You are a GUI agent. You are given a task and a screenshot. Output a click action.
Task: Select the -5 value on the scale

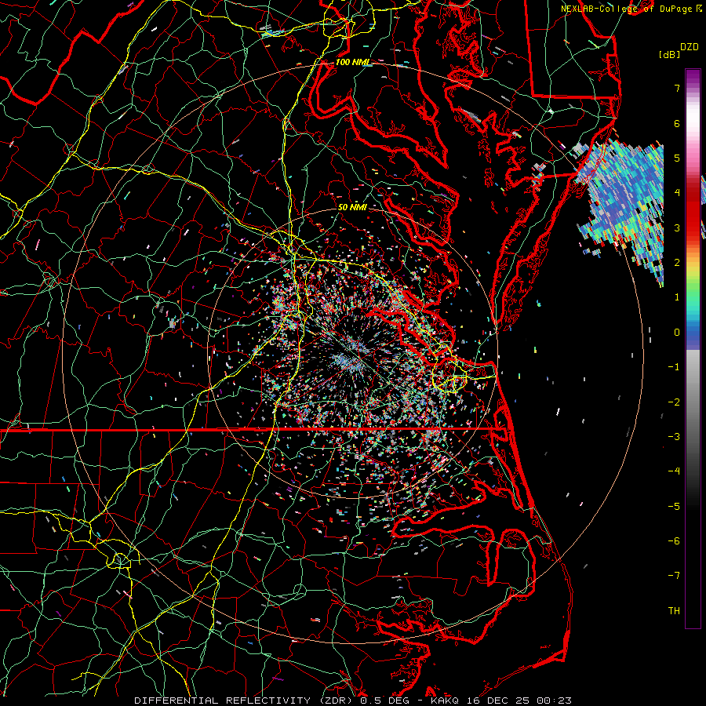[x=674, y=507]
